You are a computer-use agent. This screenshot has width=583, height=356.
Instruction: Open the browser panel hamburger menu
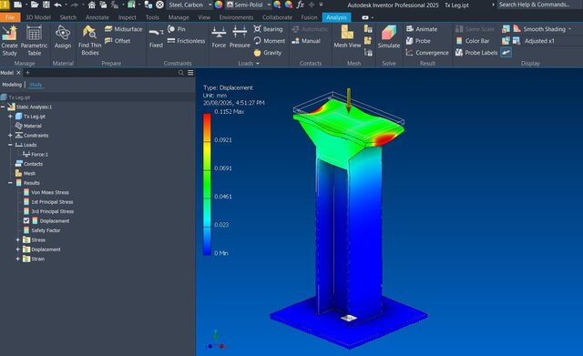[x=190, y=73]
